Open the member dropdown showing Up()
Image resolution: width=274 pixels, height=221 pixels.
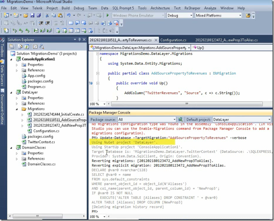[x=232, y=48]
